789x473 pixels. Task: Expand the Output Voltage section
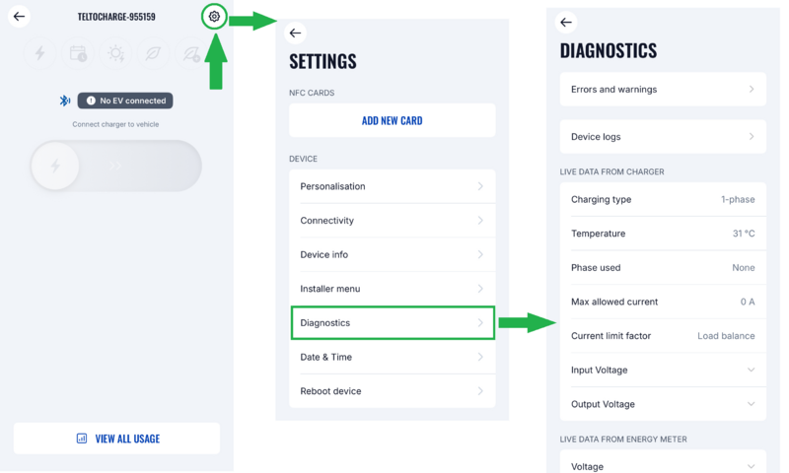click(x=662, y=404)
